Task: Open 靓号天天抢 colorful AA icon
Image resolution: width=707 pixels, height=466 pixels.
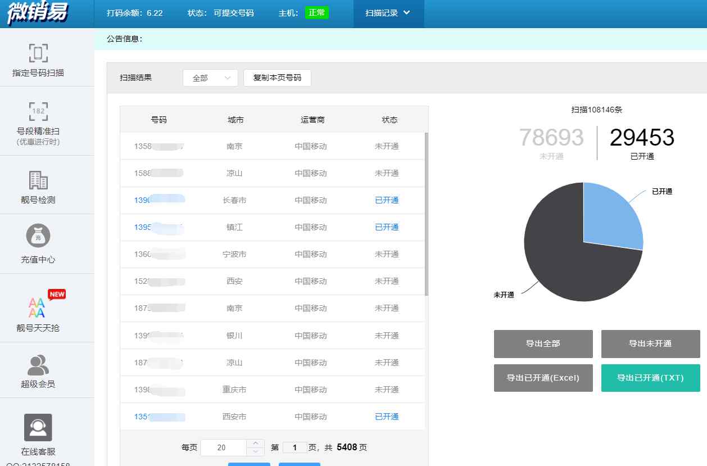Action: point(37,307)
